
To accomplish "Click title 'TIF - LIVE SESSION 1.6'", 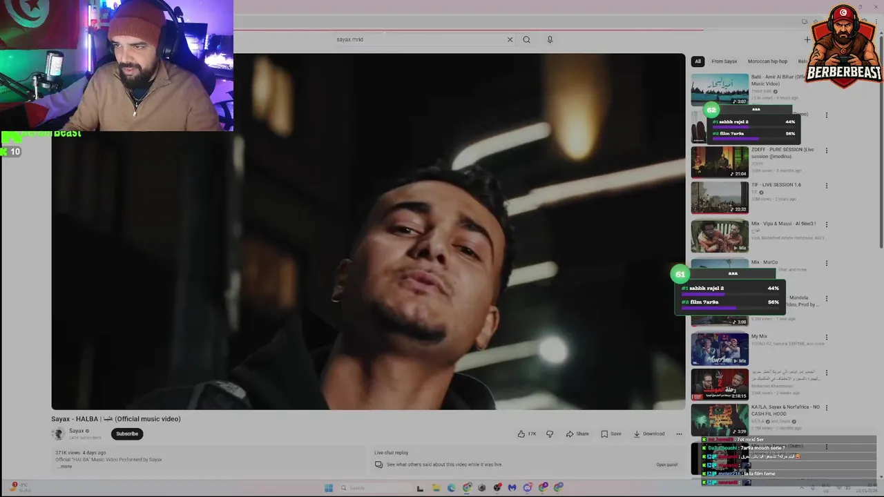I will tap(776, 185).
